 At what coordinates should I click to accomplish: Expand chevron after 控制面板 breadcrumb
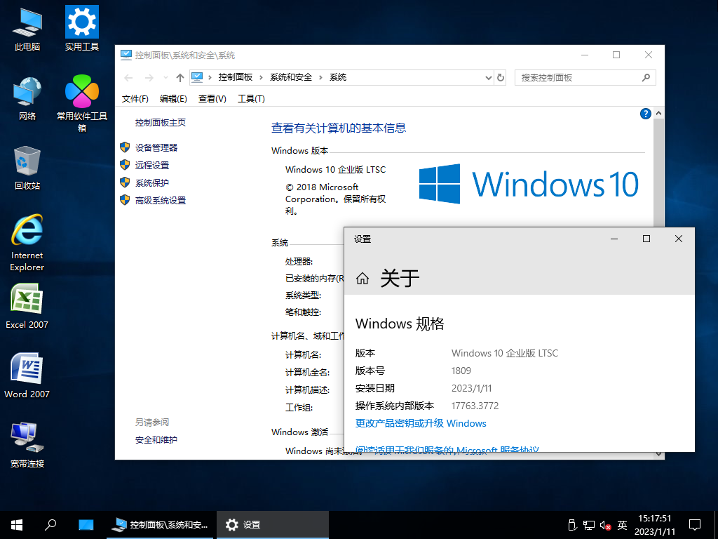(261, 77)
